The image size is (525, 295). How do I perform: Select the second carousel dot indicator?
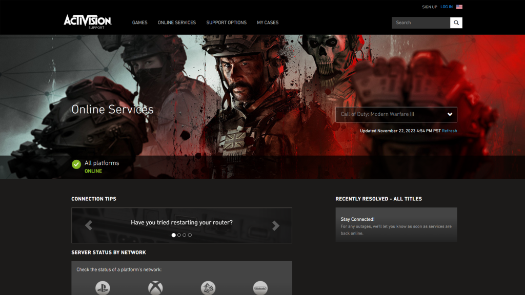179,235
